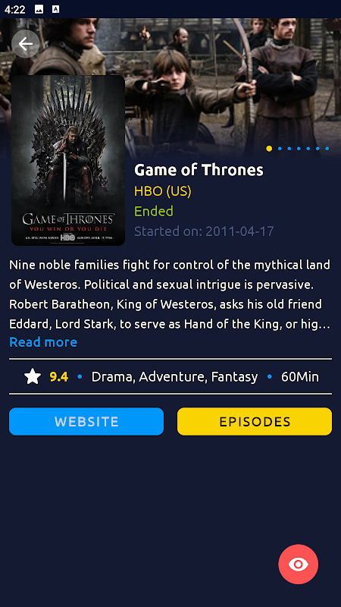Tap the Game of Thrones title
This screenshot has height=607, width=341.
199,170
